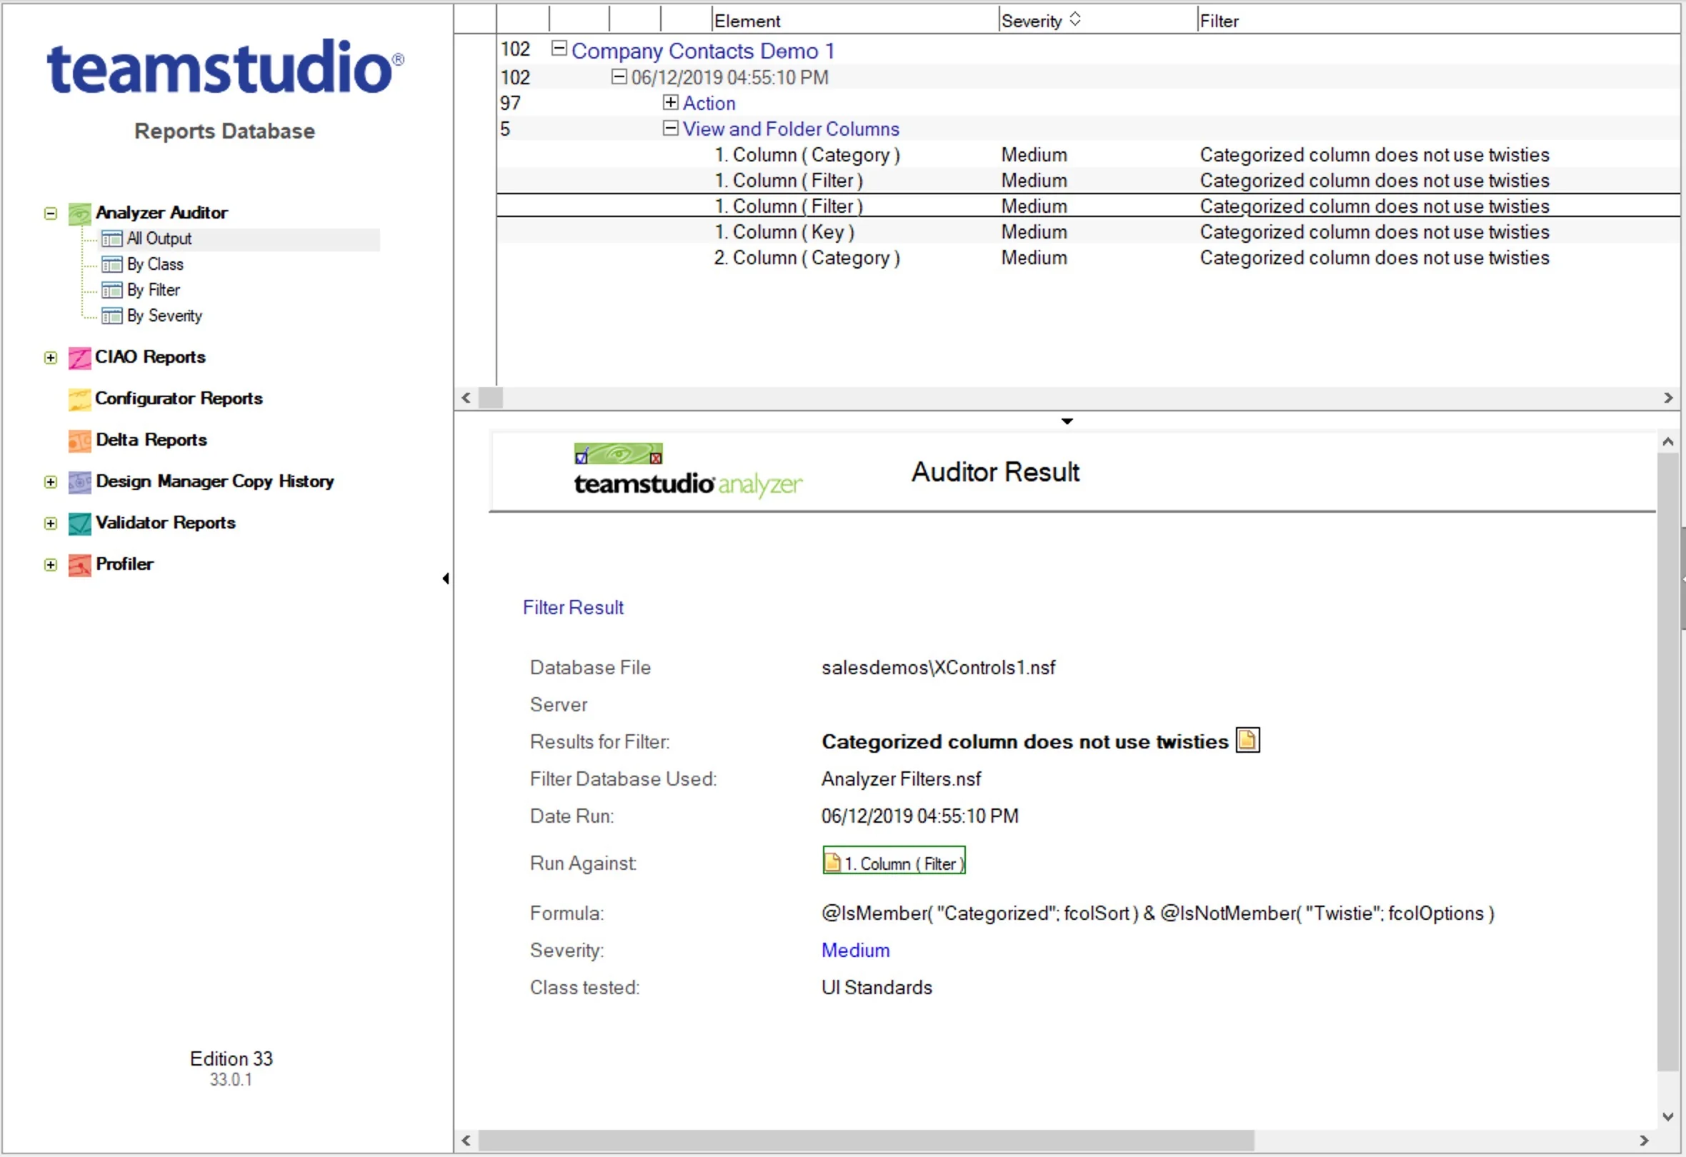Expand the Action category
The width and height of the screenshot is (1686, 1157).
(670, 101)
